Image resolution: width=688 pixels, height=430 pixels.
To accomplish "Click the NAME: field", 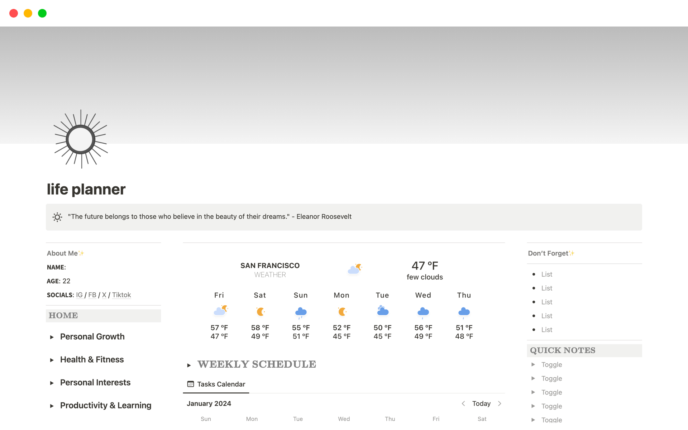I will (56, 267).
